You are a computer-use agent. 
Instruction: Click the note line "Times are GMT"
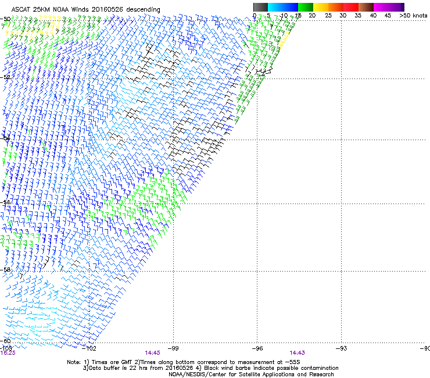[111, 362]
